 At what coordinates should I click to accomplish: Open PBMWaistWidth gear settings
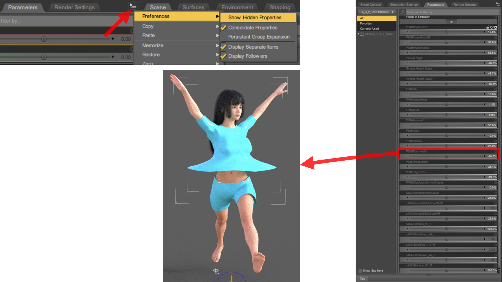pyautogui.click(x=495, y=151)
